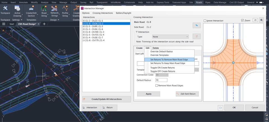Click the Zoom value field

[255, 20]
